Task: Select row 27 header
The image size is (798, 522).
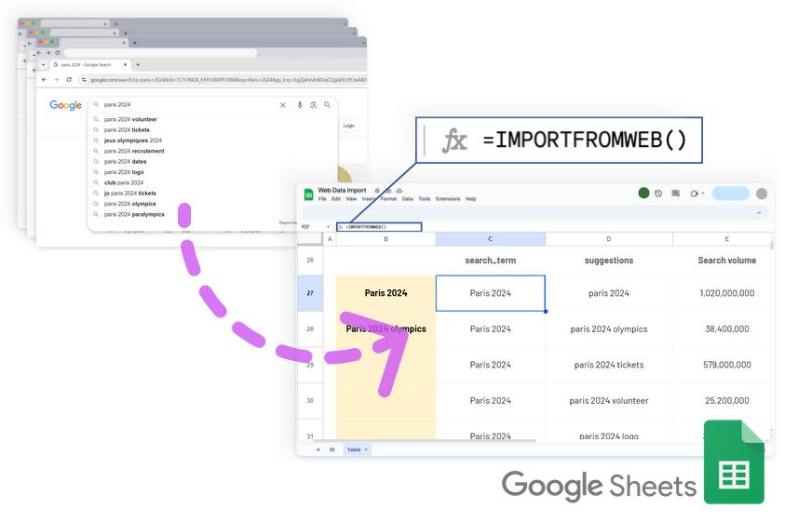Action: (310, 293)
